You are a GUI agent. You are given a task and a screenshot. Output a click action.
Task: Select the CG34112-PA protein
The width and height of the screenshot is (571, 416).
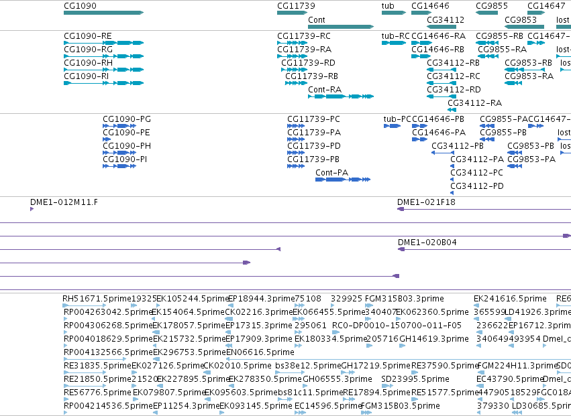click(x=452, y=166)
